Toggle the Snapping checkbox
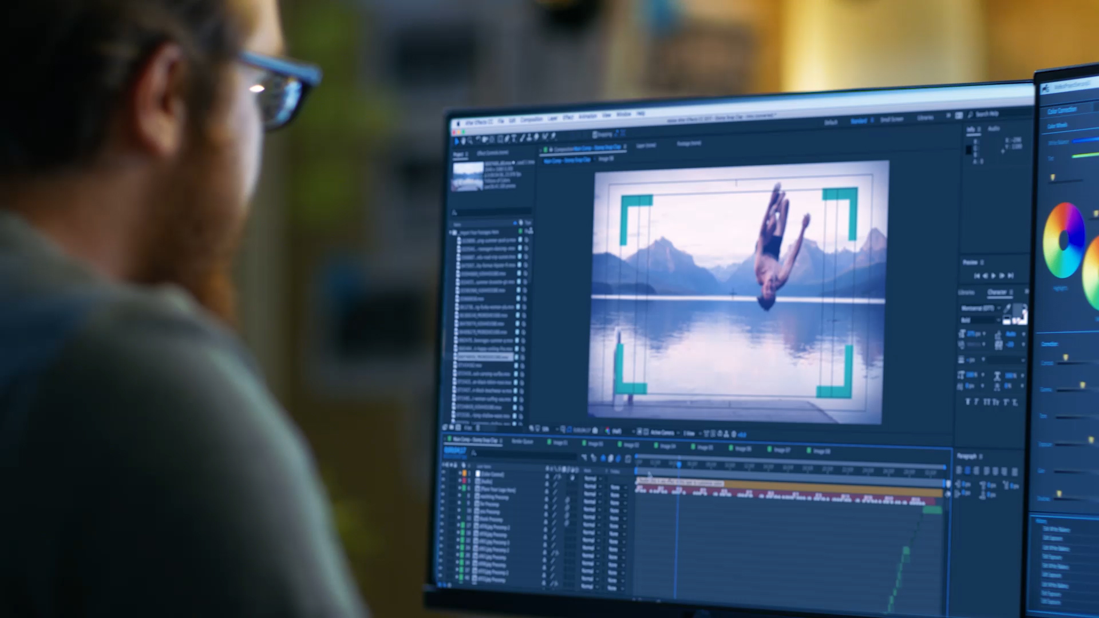This screenshot has height=618, width=1099. tap(595, 135)
